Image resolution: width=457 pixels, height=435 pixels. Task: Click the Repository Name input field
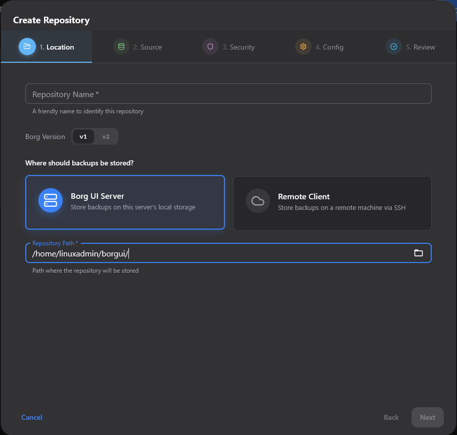tap(229, 94)
